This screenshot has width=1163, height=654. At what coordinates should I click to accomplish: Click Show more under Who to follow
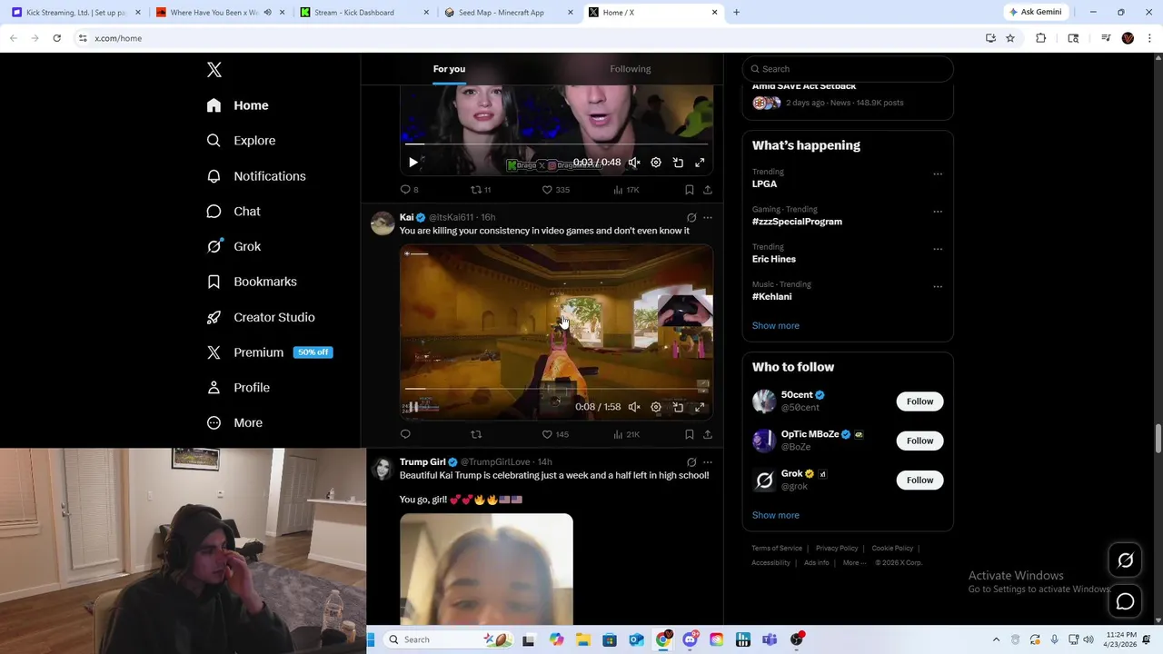click(x=775, y=515)
